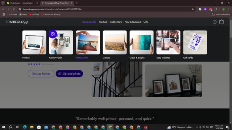Click the Frameology logo

pyautogui.click(x=17, y=22)
